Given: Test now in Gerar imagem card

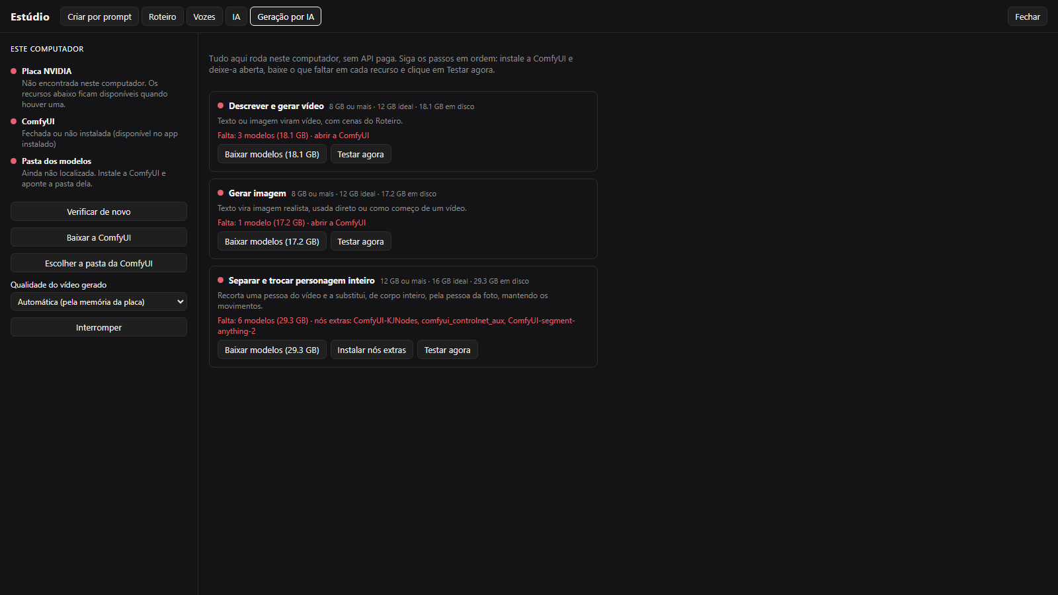Looking at the screenshot, I should 360,241.
